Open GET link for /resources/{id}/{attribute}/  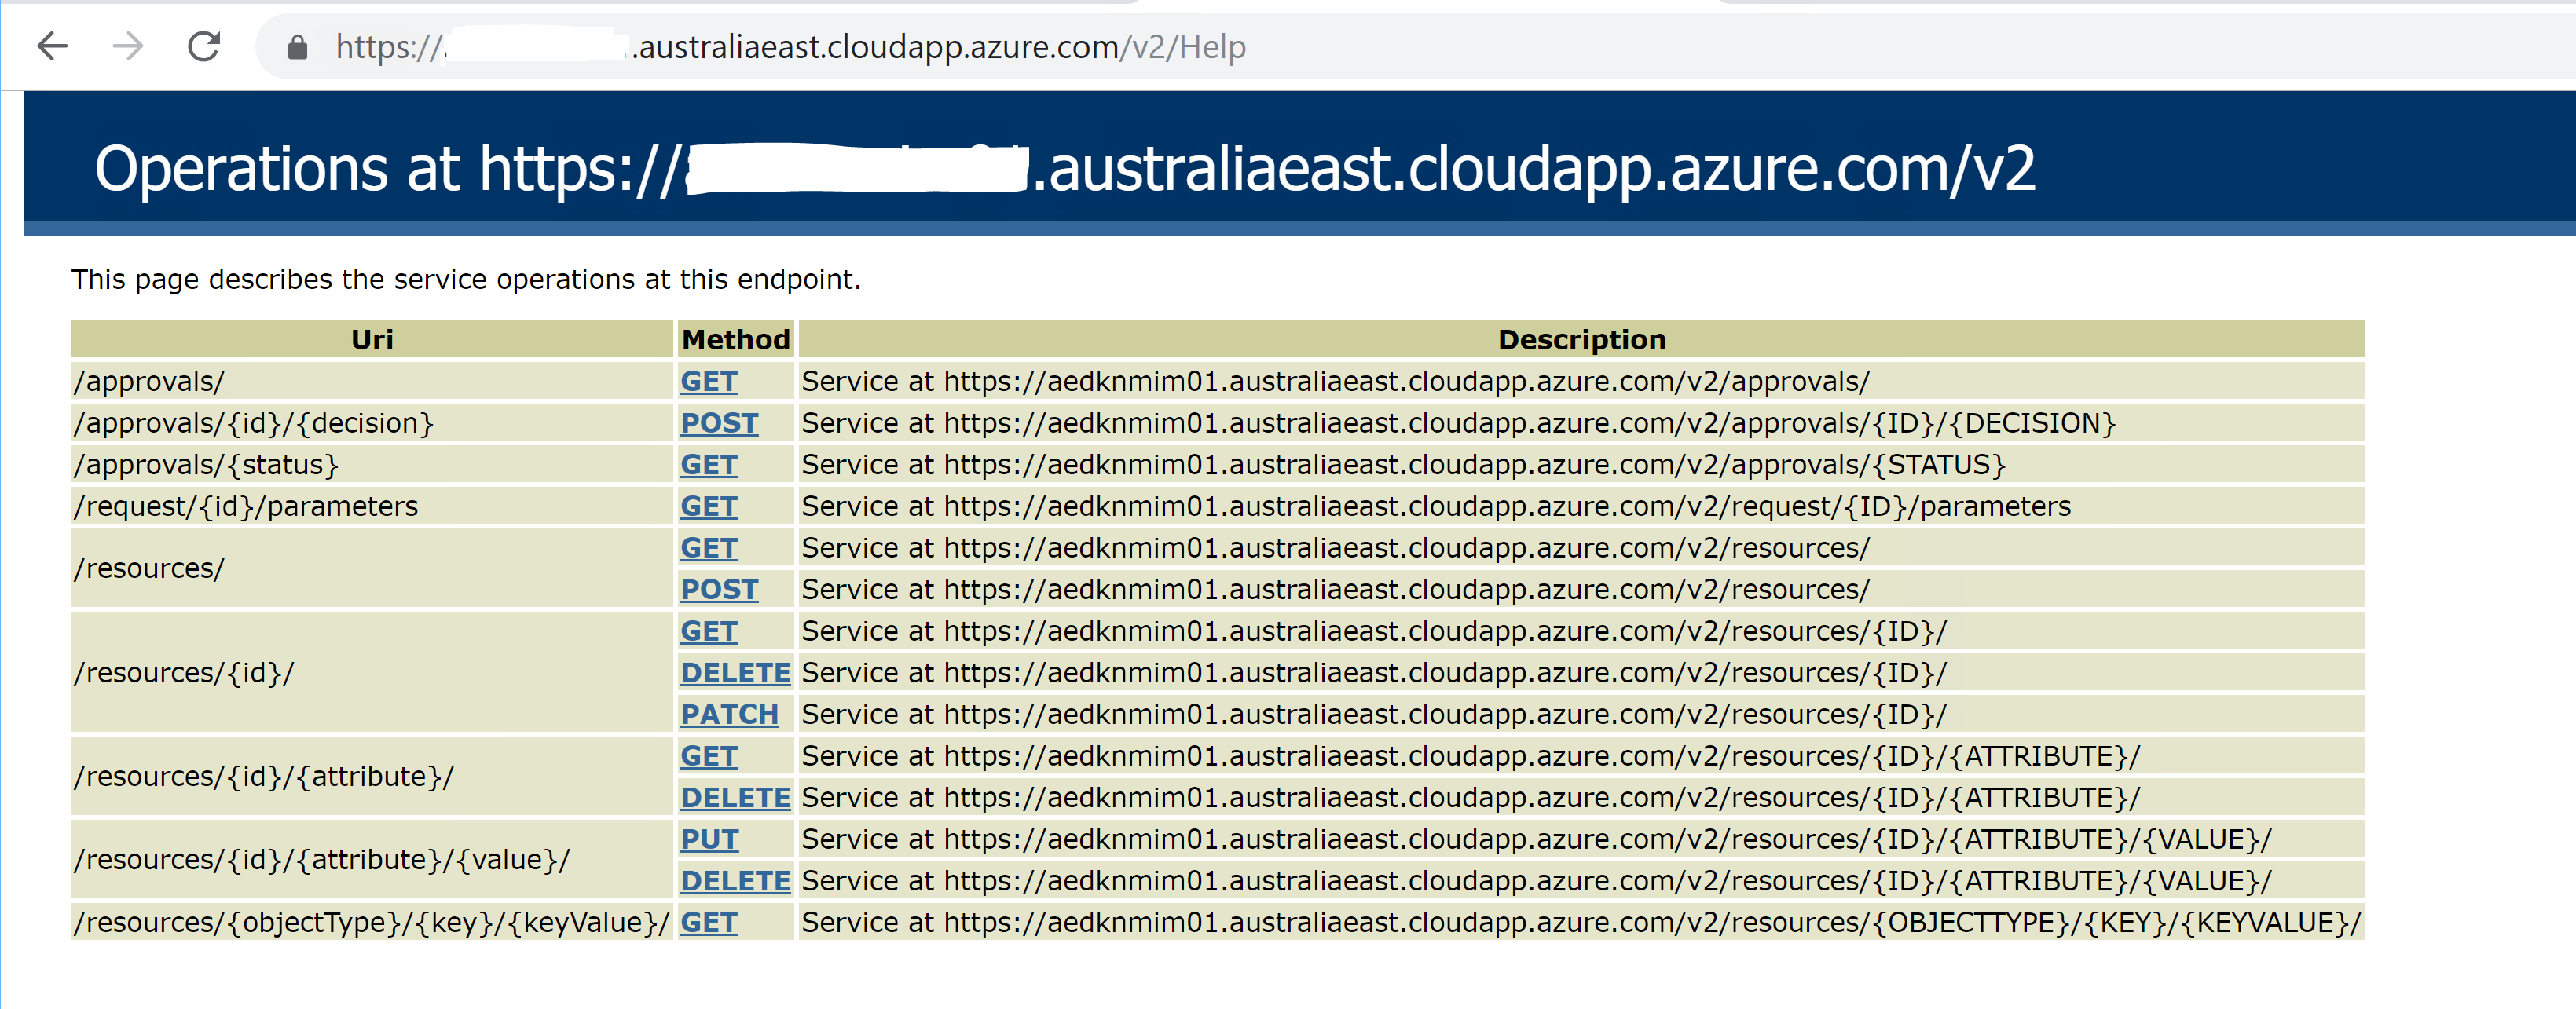708,756
